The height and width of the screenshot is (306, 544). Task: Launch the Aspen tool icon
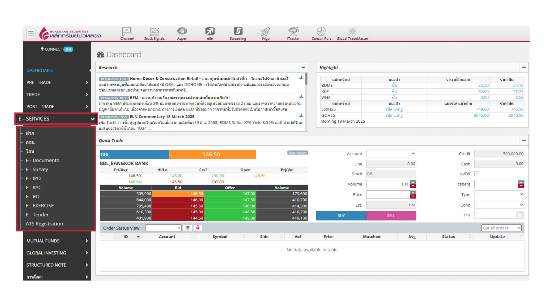click(182, 34)
